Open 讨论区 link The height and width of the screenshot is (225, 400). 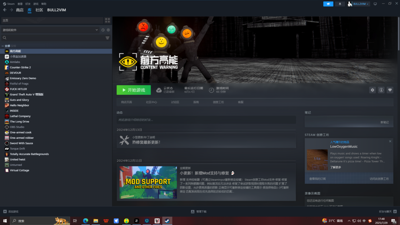tap(175, 102)
